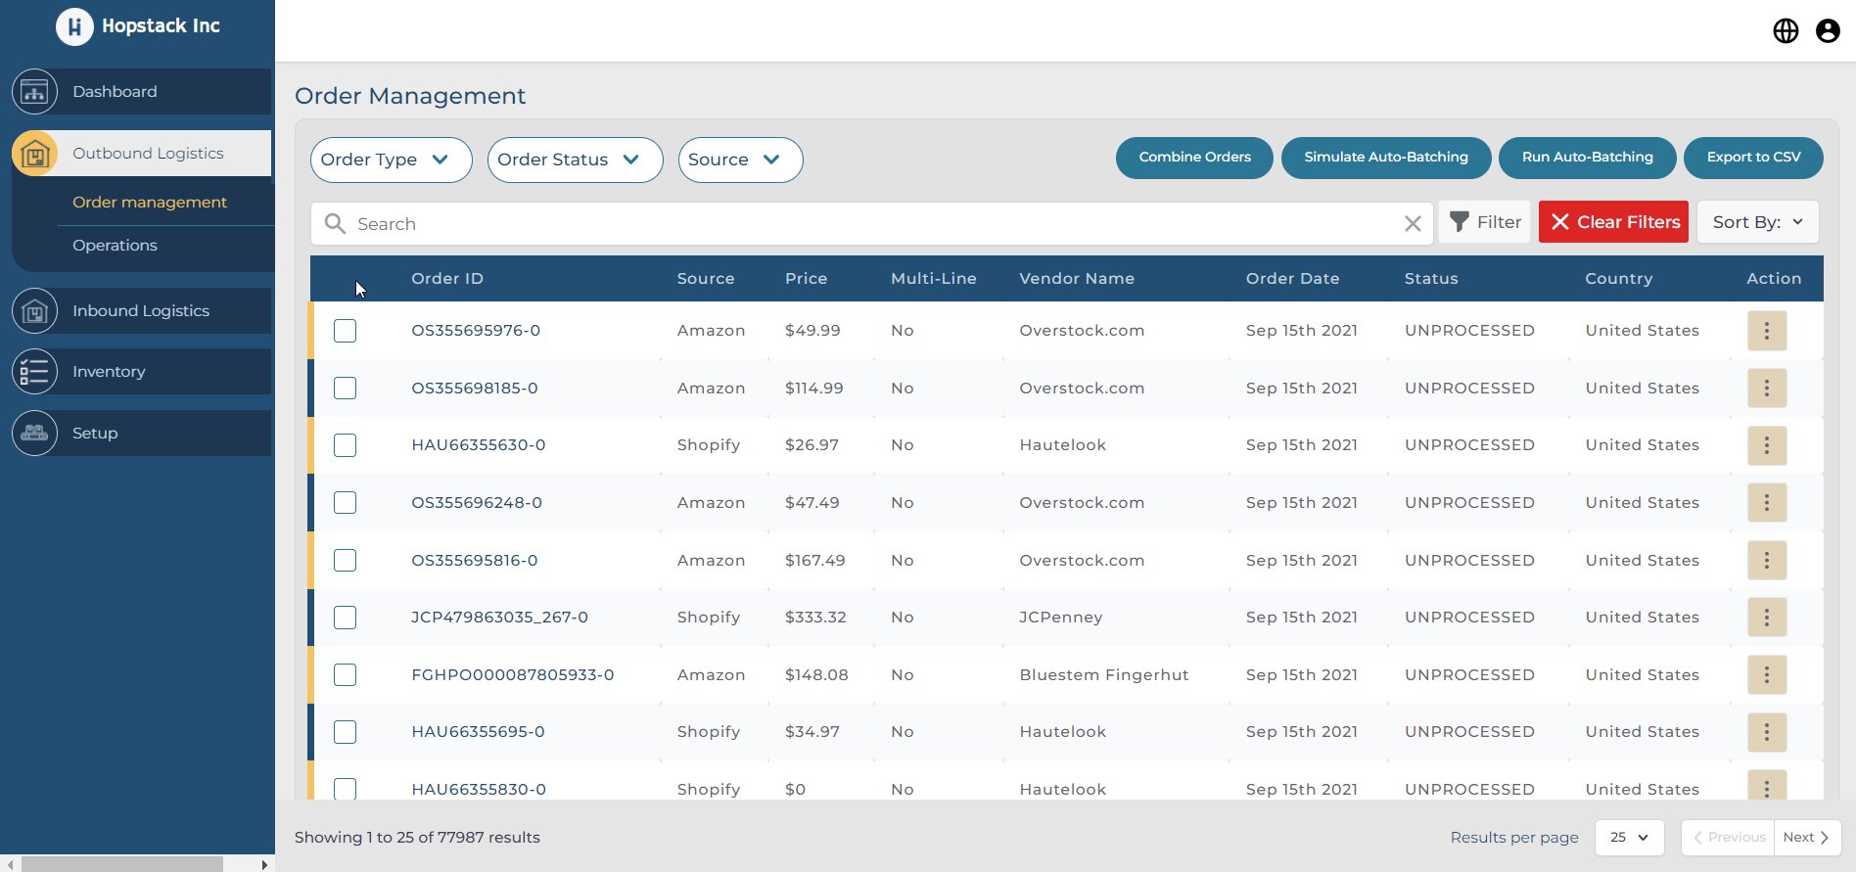Viewport: 1856px width, 872px height.
Task: Click the Export to CSV button
Action: pos(1752,158)
